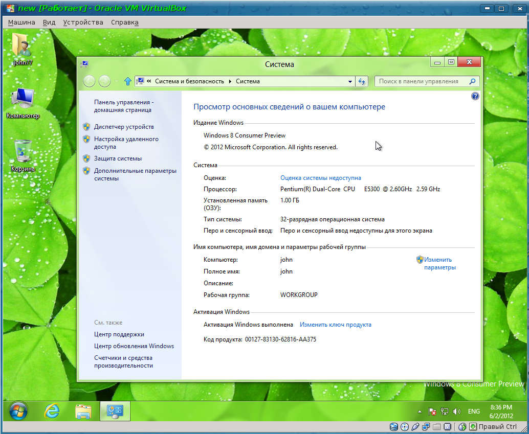Image resolution: width=529 pixels, height=434 pixels.
Task: Open the volume speaker tray icon
Action: coord(456,412)
